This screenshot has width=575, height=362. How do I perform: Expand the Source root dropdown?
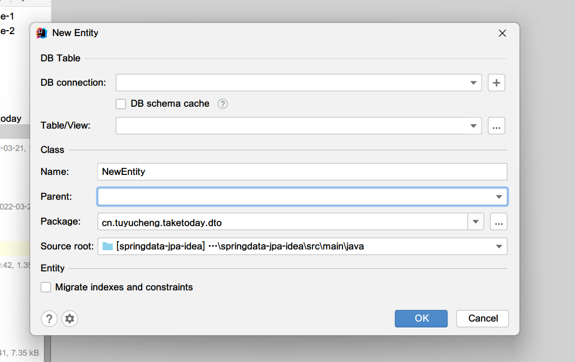[x=498, y=246]
